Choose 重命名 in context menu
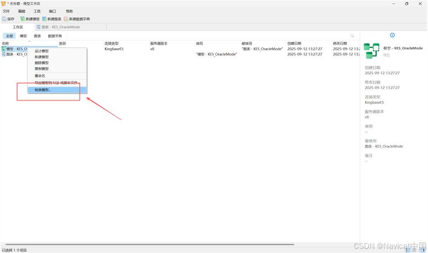The height and width of the screenshot is (253, 428). (x=57, y=76)
